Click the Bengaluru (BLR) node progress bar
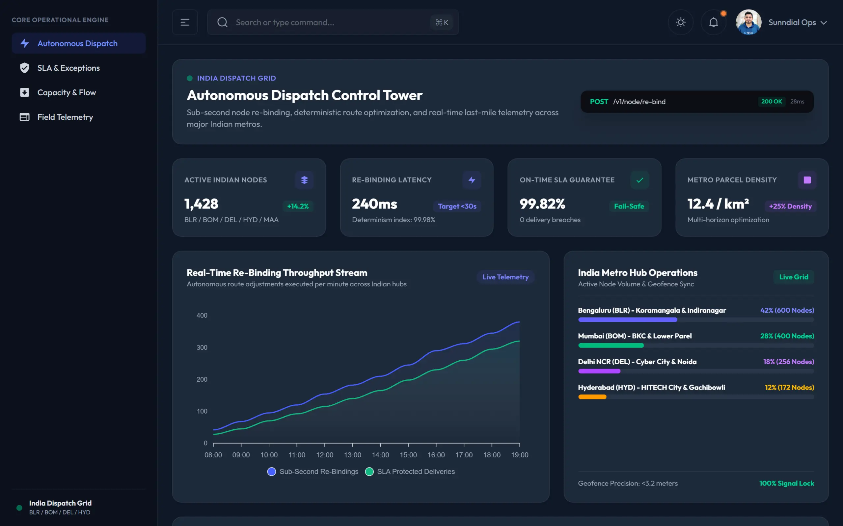 696,320
